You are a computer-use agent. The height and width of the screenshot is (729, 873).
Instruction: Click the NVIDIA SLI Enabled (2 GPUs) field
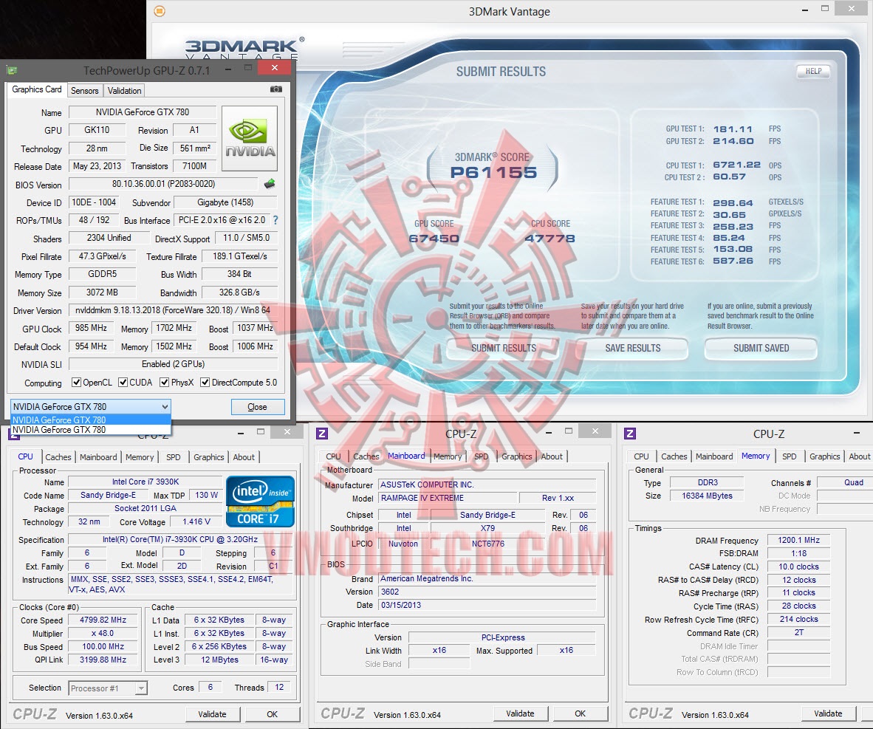[x=173, y=364]
